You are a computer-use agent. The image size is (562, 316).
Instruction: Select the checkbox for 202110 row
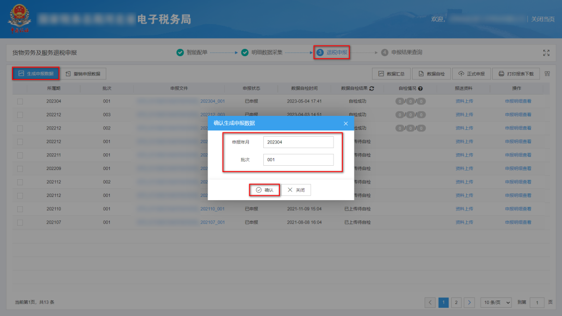tap(20, 209)
